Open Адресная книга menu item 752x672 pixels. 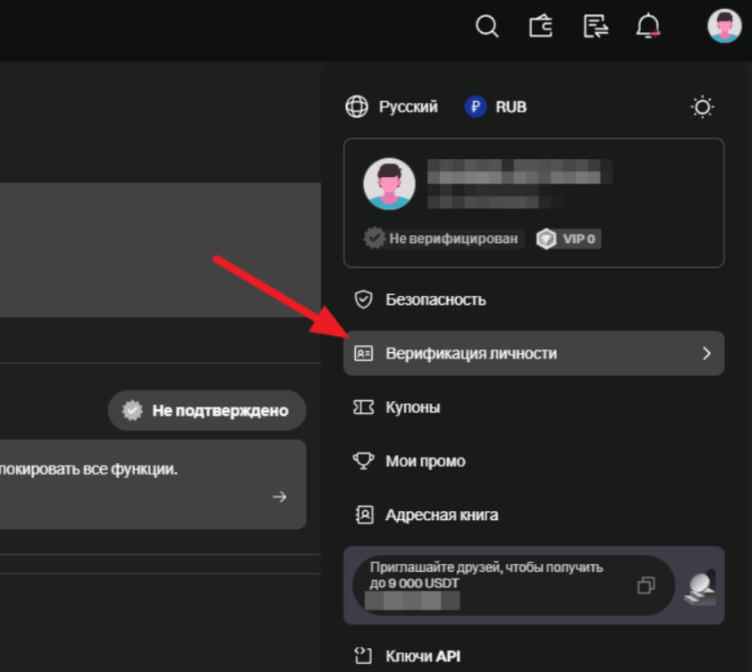point(442,515)
